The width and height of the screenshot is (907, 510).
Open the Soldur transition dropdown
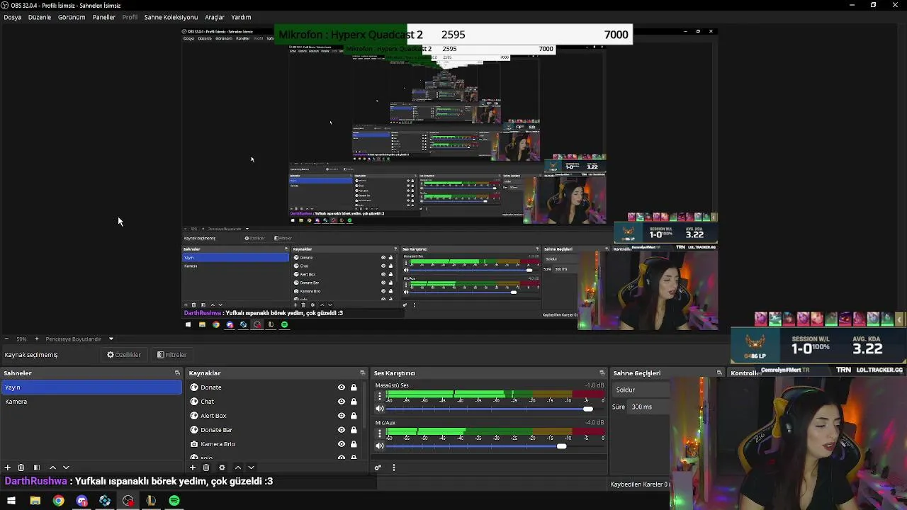coord(642,390)
